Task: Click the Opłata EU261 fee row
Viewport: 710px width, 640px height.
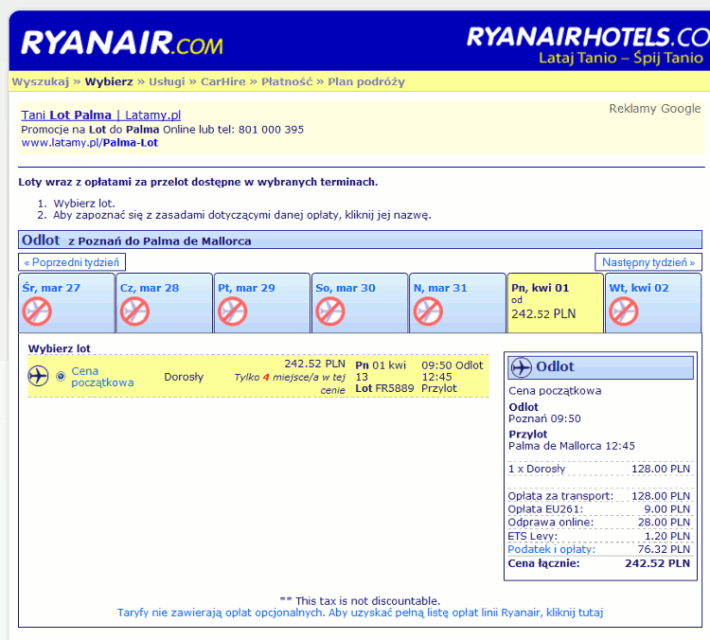Action: pyautogui.click(x=598, y=509)
